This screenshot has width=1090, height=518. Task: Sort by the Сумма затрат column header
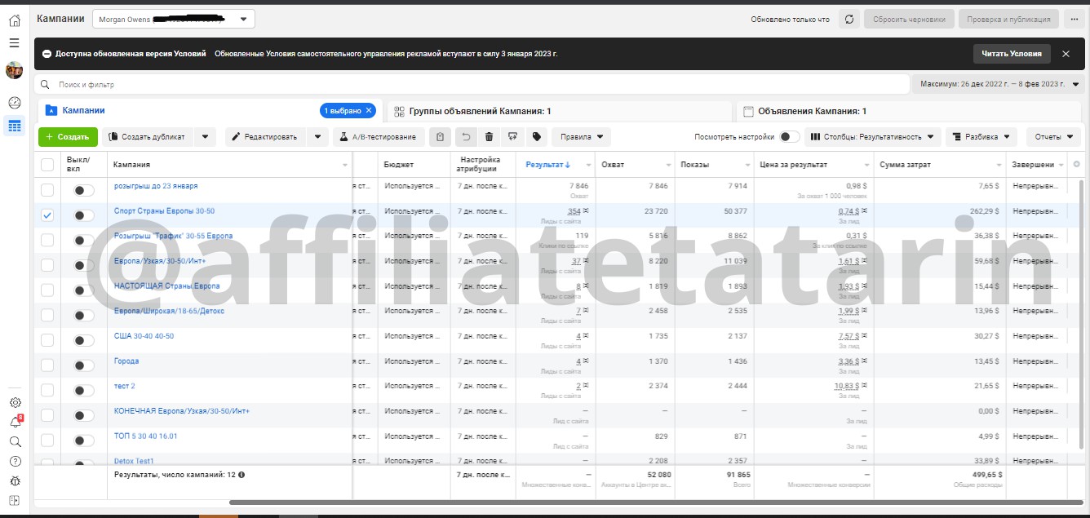tap(905, 165)
